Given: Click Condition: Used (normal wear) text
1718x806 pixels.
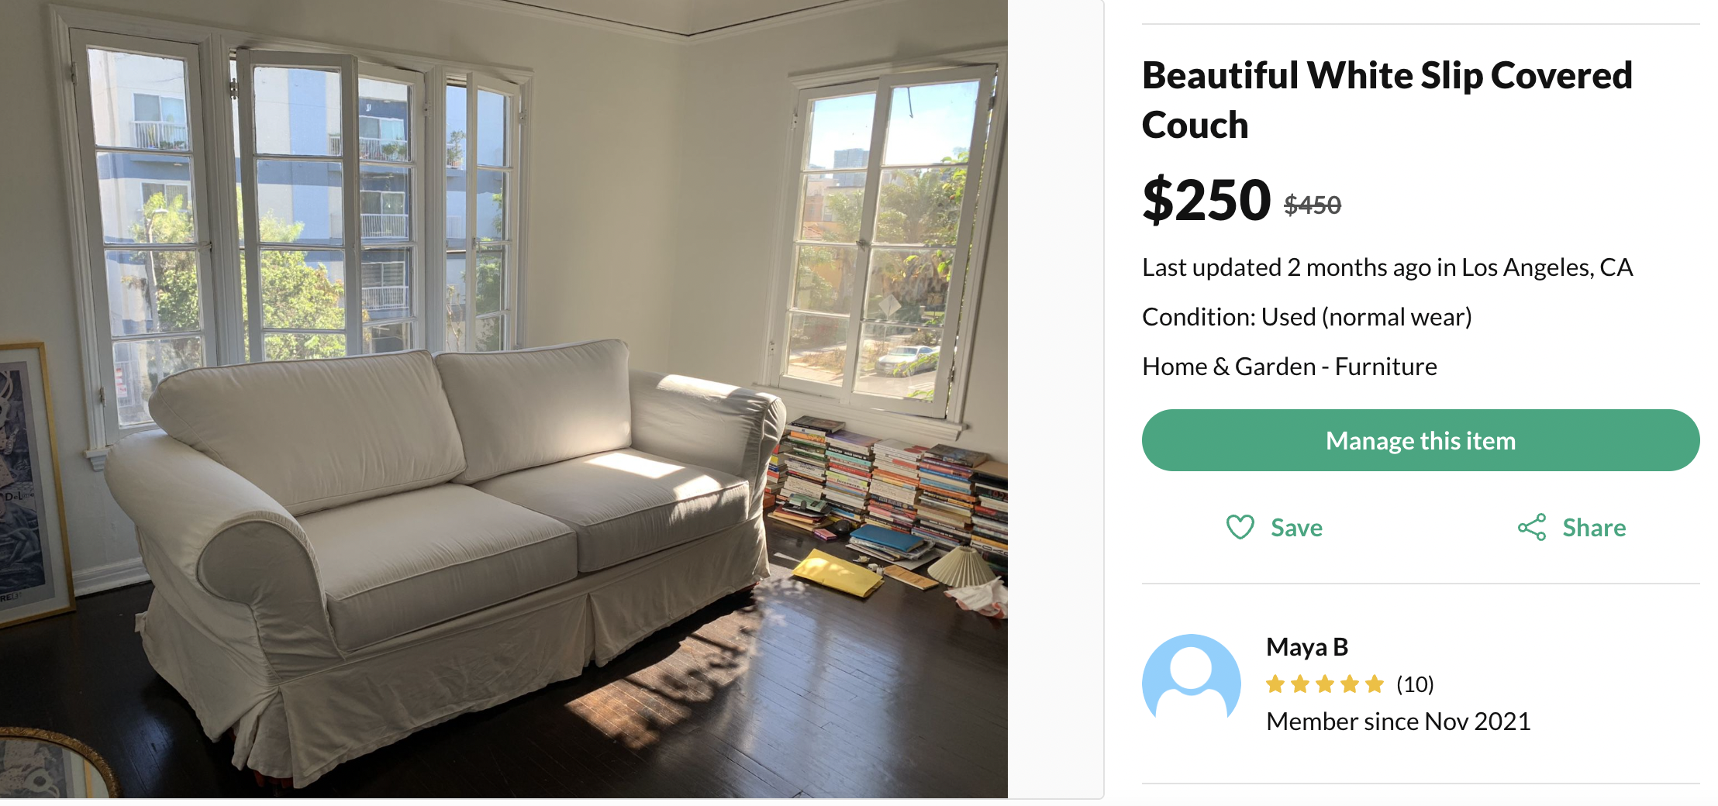Looking at the screenshot, I should (x=1307, y=317).
